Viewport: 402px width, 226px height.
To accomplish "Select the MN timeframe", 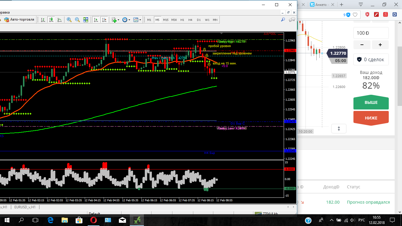I will (215, 20).
